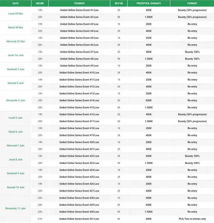Click Unibet Online Series Event #6 Low

click(x=79, y=45)
